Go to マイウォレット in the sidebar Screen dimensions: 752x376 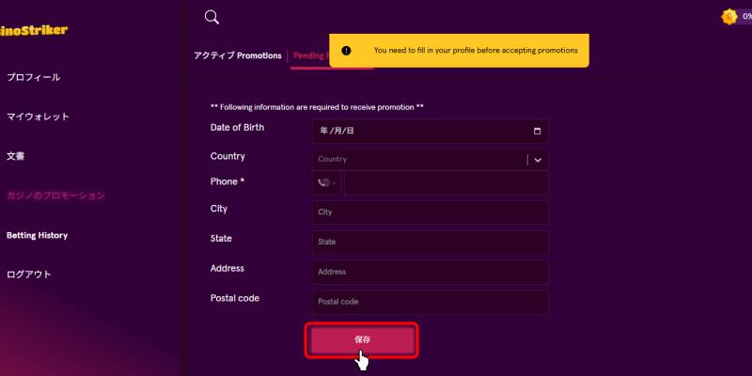(38, 117)
